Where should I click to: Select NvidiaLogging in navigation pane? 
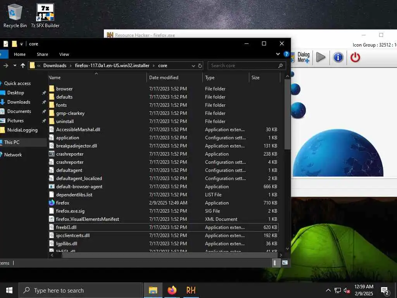coord(22,130)
